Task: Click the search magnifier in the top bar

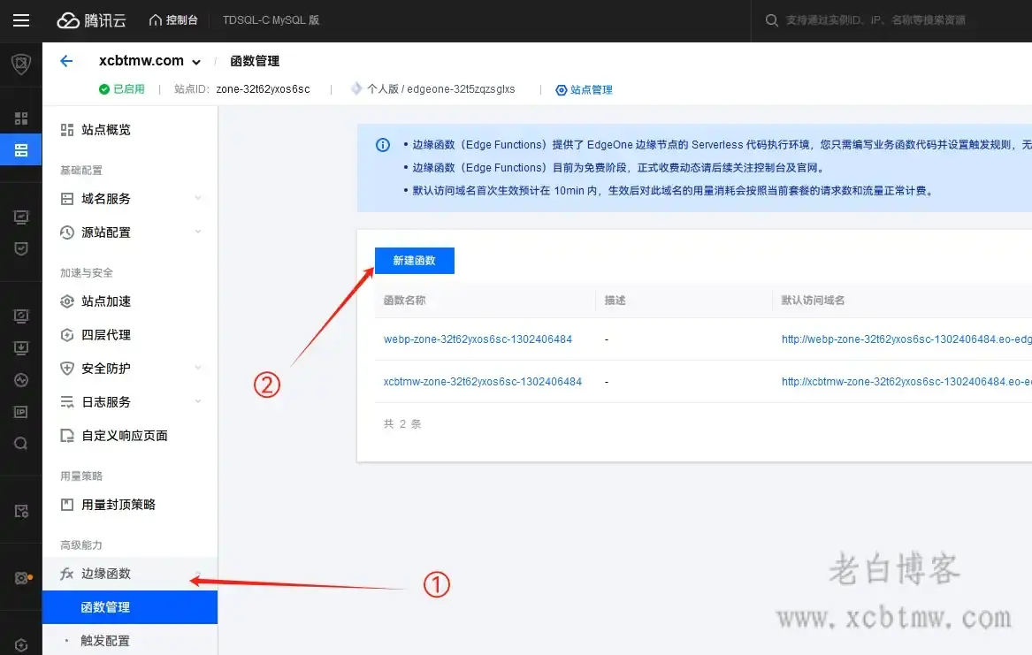Action: 770,19
